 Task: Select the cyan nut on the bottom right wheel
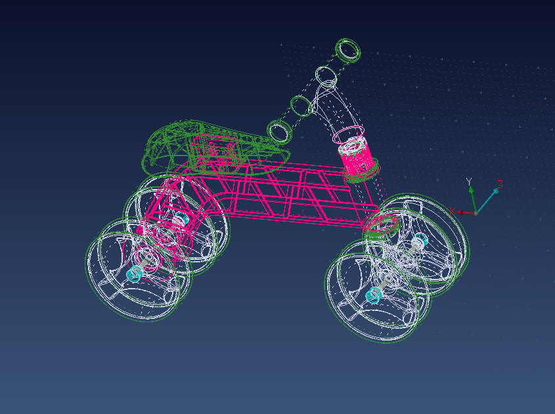click(x=373, y=295)
